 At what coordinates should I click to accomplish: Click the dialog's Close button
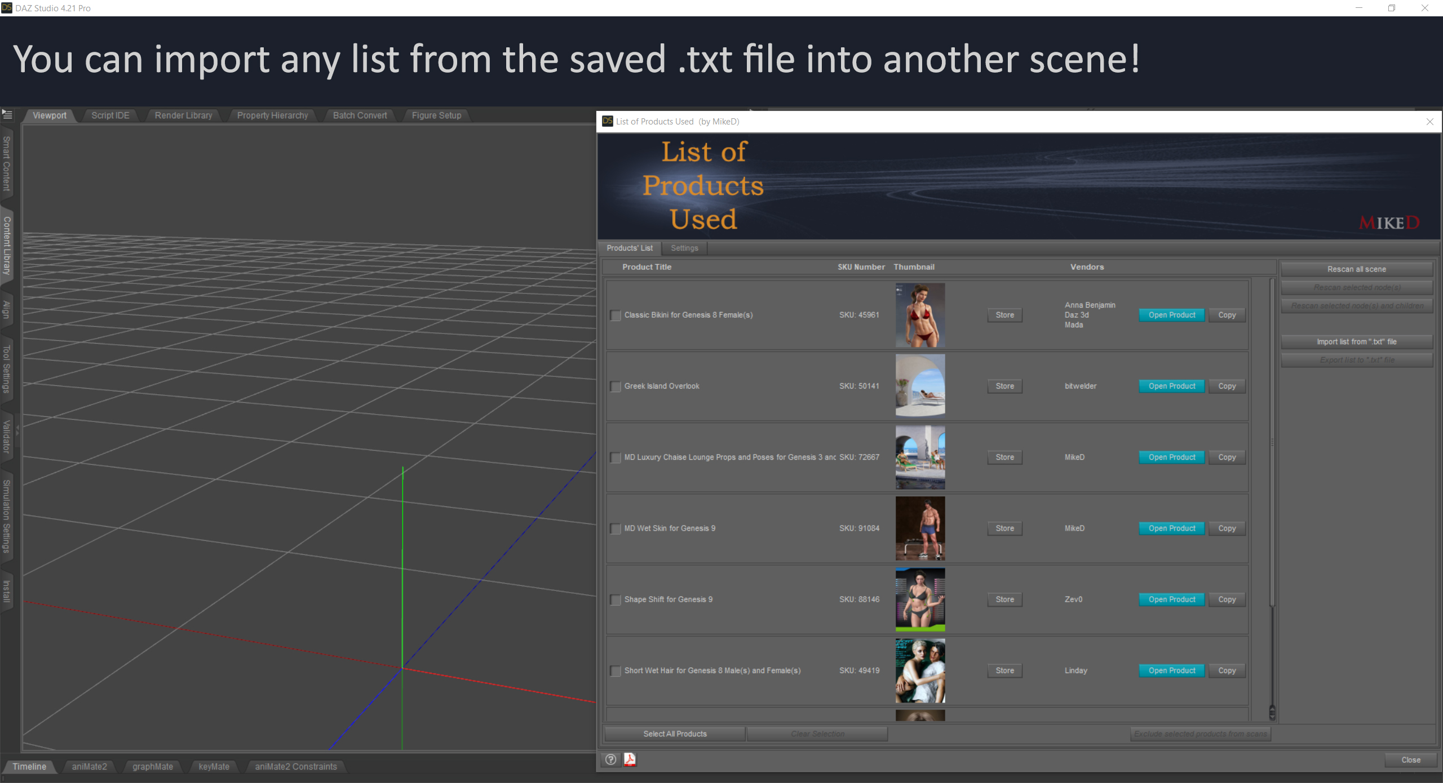1411,760
